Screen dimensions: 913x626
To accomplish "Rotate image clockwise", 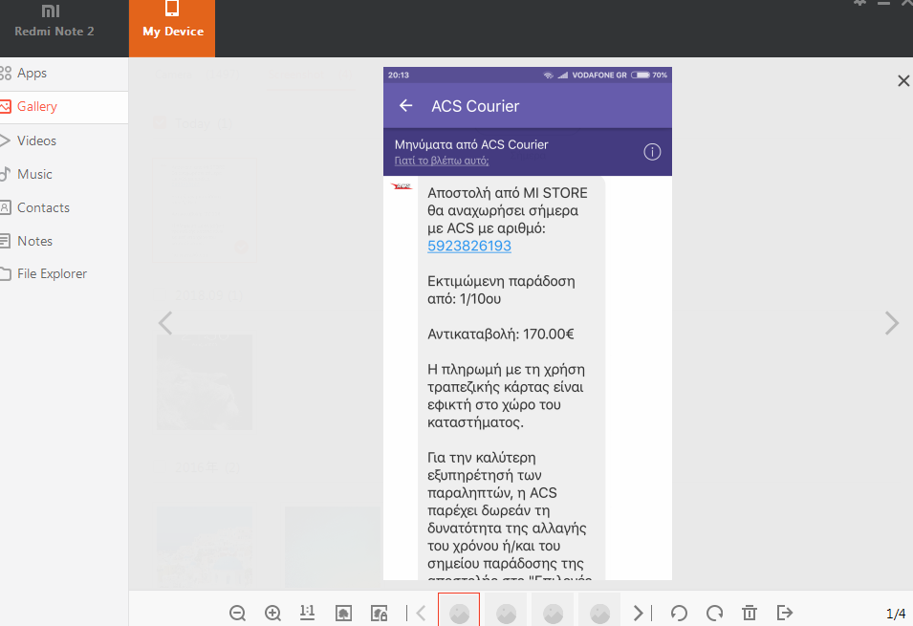I will click(x=714, y=613).
